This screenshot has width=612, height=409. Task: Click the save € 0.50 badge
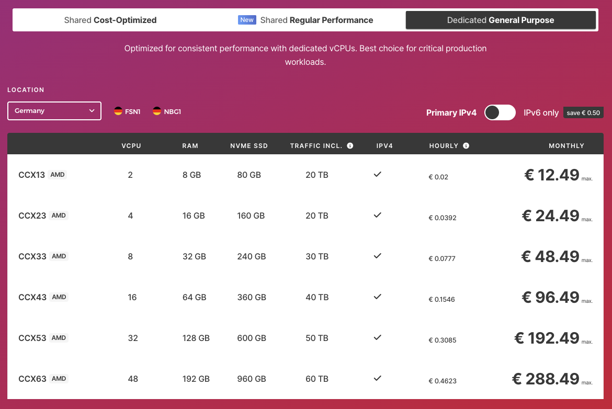click(x=583, y=112)
